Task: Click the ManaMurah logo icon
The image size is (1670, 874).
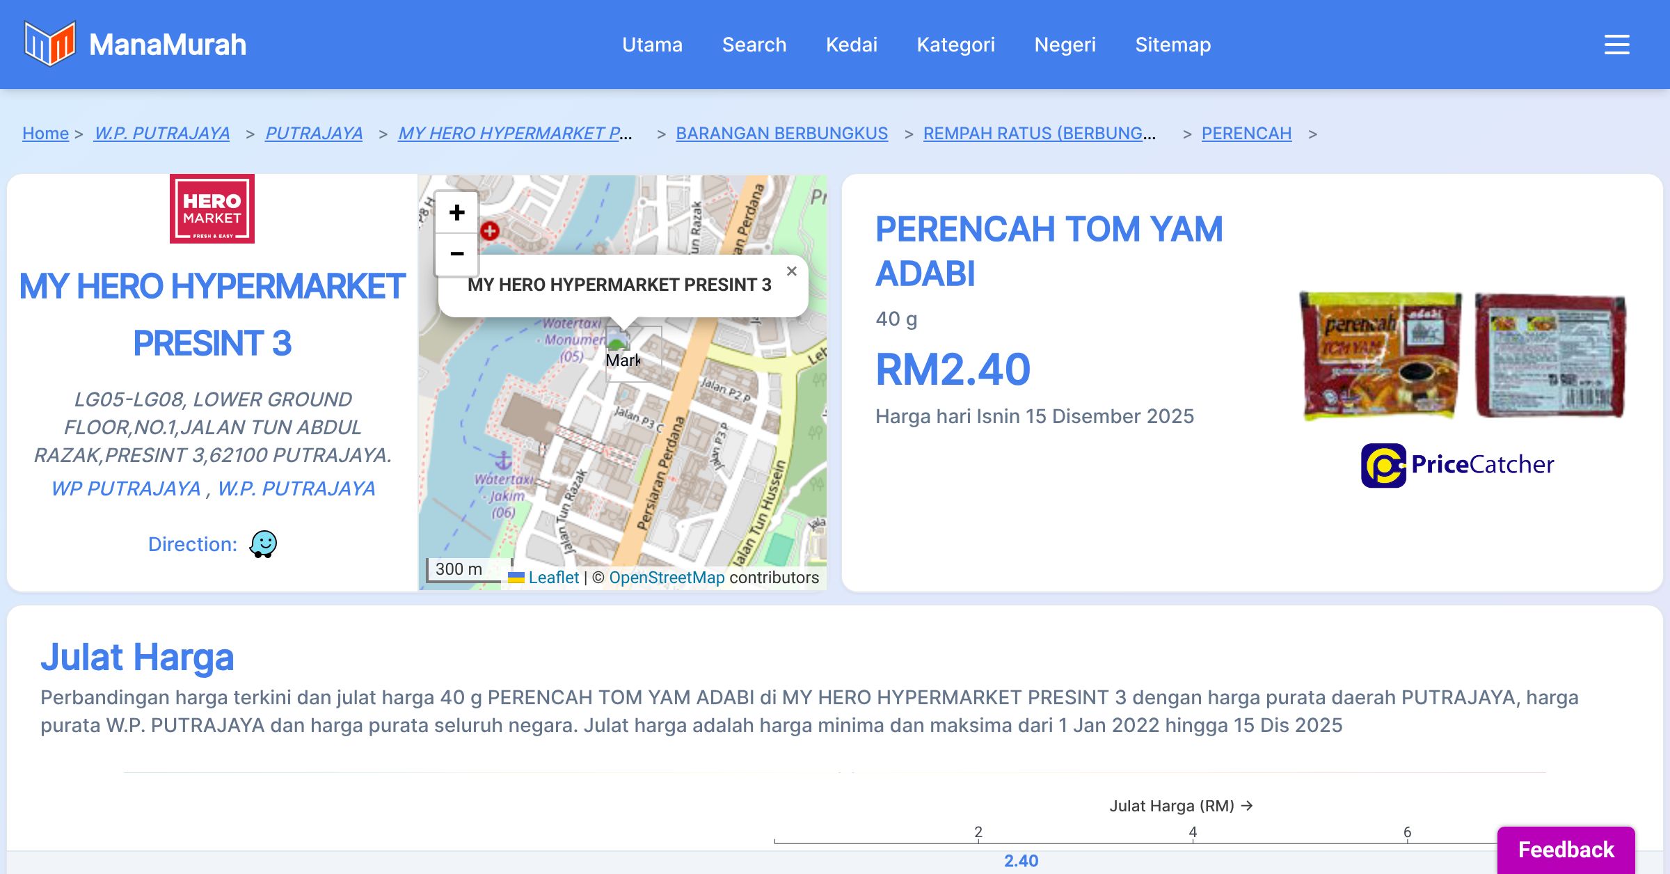Action: pyautogui.click(x=49, y=44)
